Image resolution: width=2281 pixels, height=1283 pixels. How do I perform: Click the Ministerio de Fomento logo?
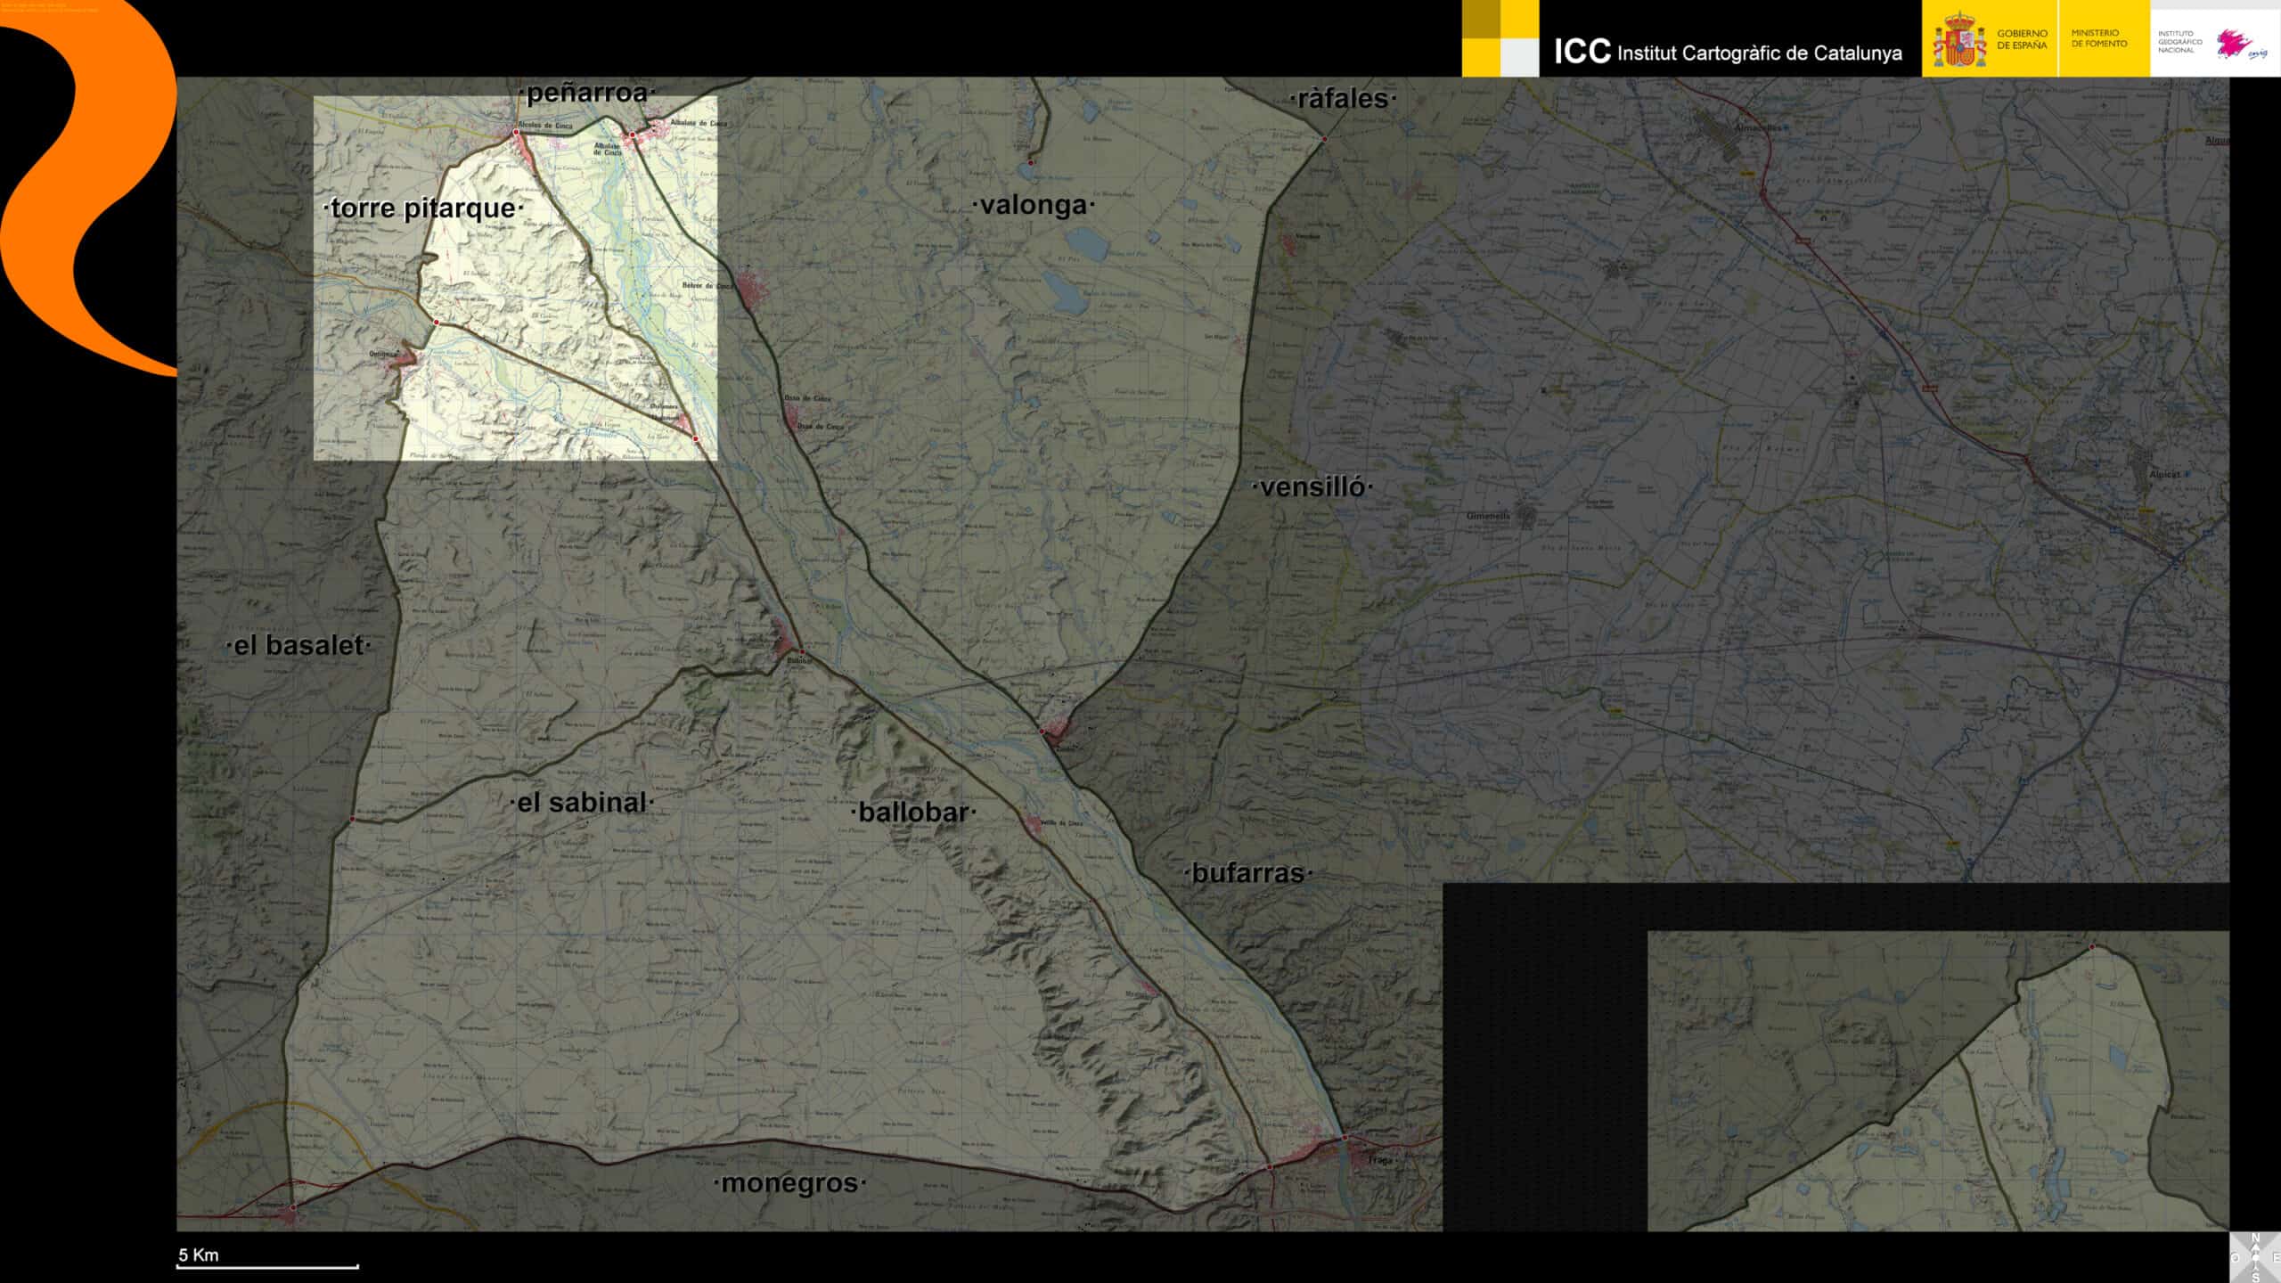[x=2098, y=38]
